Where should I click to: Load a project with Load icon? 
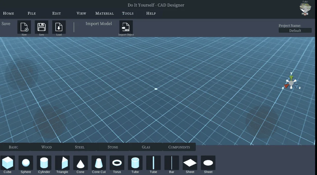59,27
